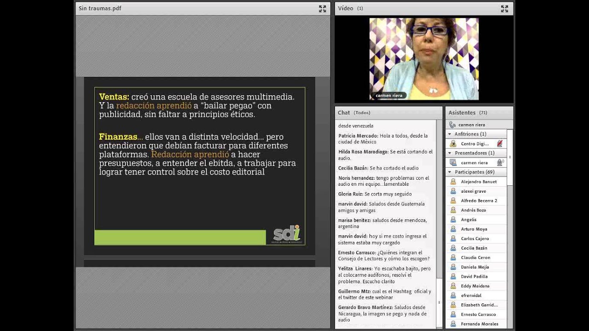Click Yelitza Linares's chat message about audífonos
589x331 pixels.
[385, 275]
